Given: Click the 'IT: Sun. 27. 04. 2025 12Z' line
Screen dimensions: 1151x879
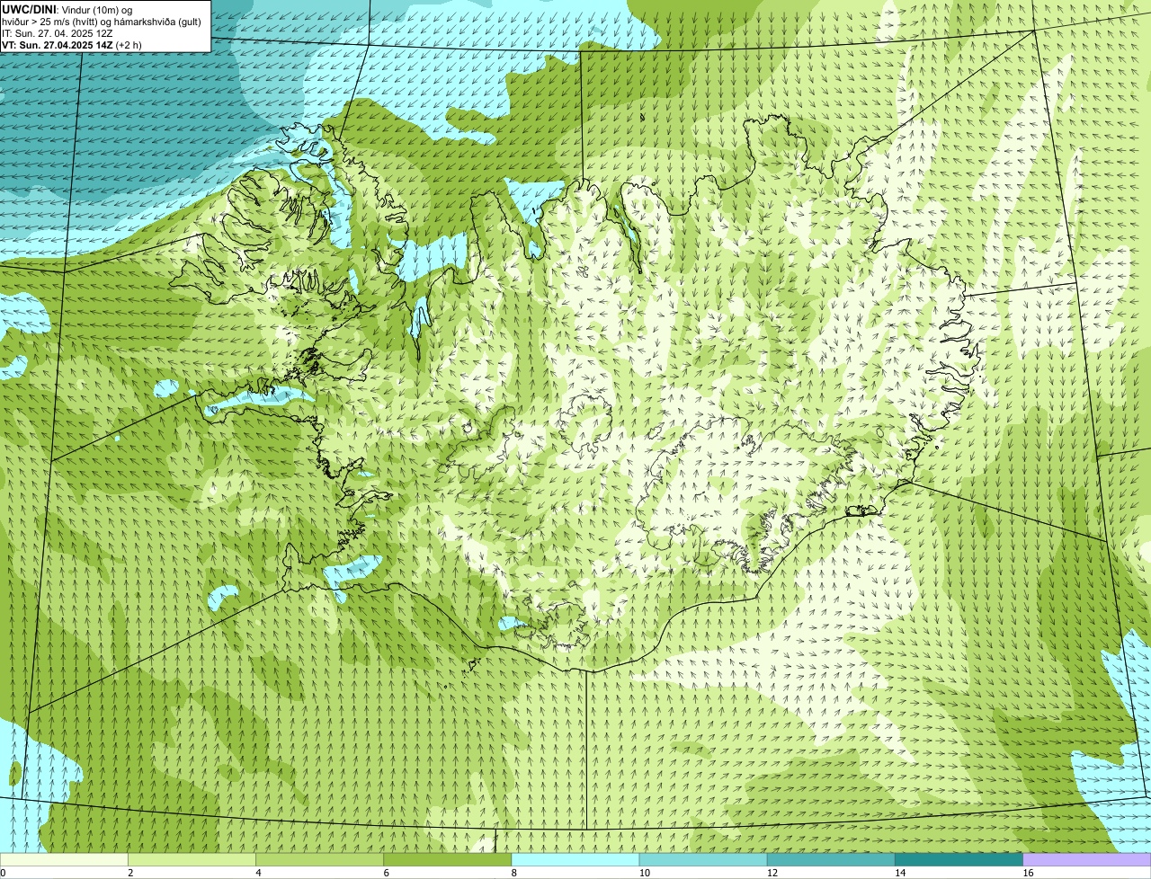Looking at the screenshot, I should (58, 33).
